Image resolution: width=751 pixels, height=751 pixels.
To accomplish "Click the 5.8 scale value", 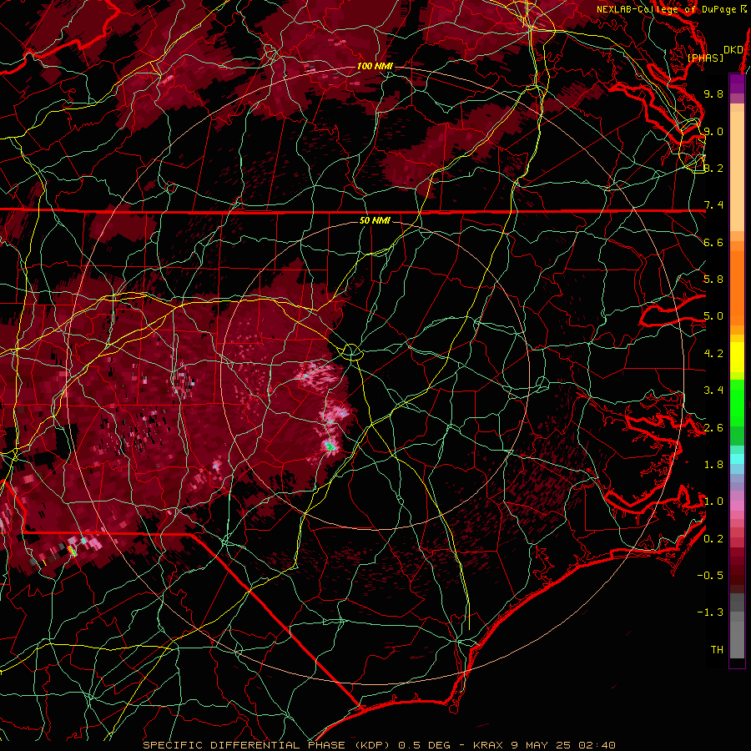I will coord(713,280).
